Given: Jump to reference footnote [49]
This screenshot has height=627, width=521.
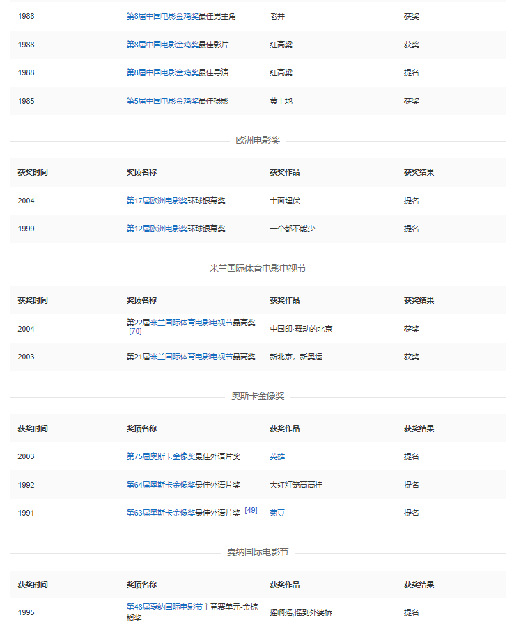Looking at the screenshot, I should (x=251, y=511).
